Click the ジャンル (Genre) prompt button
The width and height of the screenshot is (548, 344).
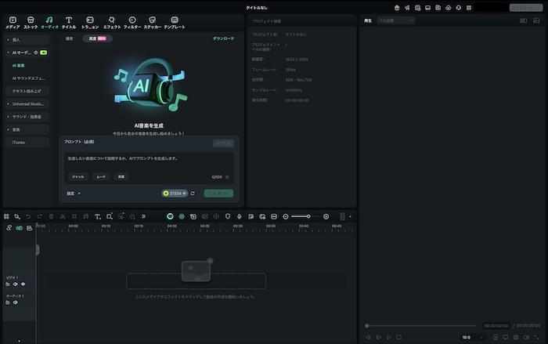(x=78, y=177)
